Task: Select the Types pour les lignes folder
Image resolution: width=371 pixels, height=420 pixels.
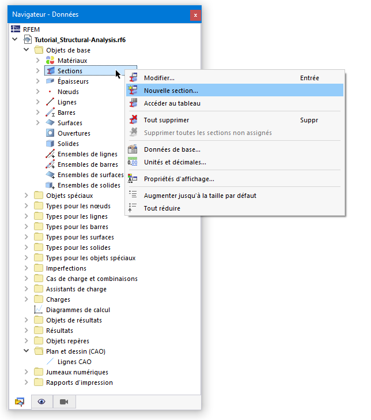Action: pyautogui.click(x=77, y=216)
